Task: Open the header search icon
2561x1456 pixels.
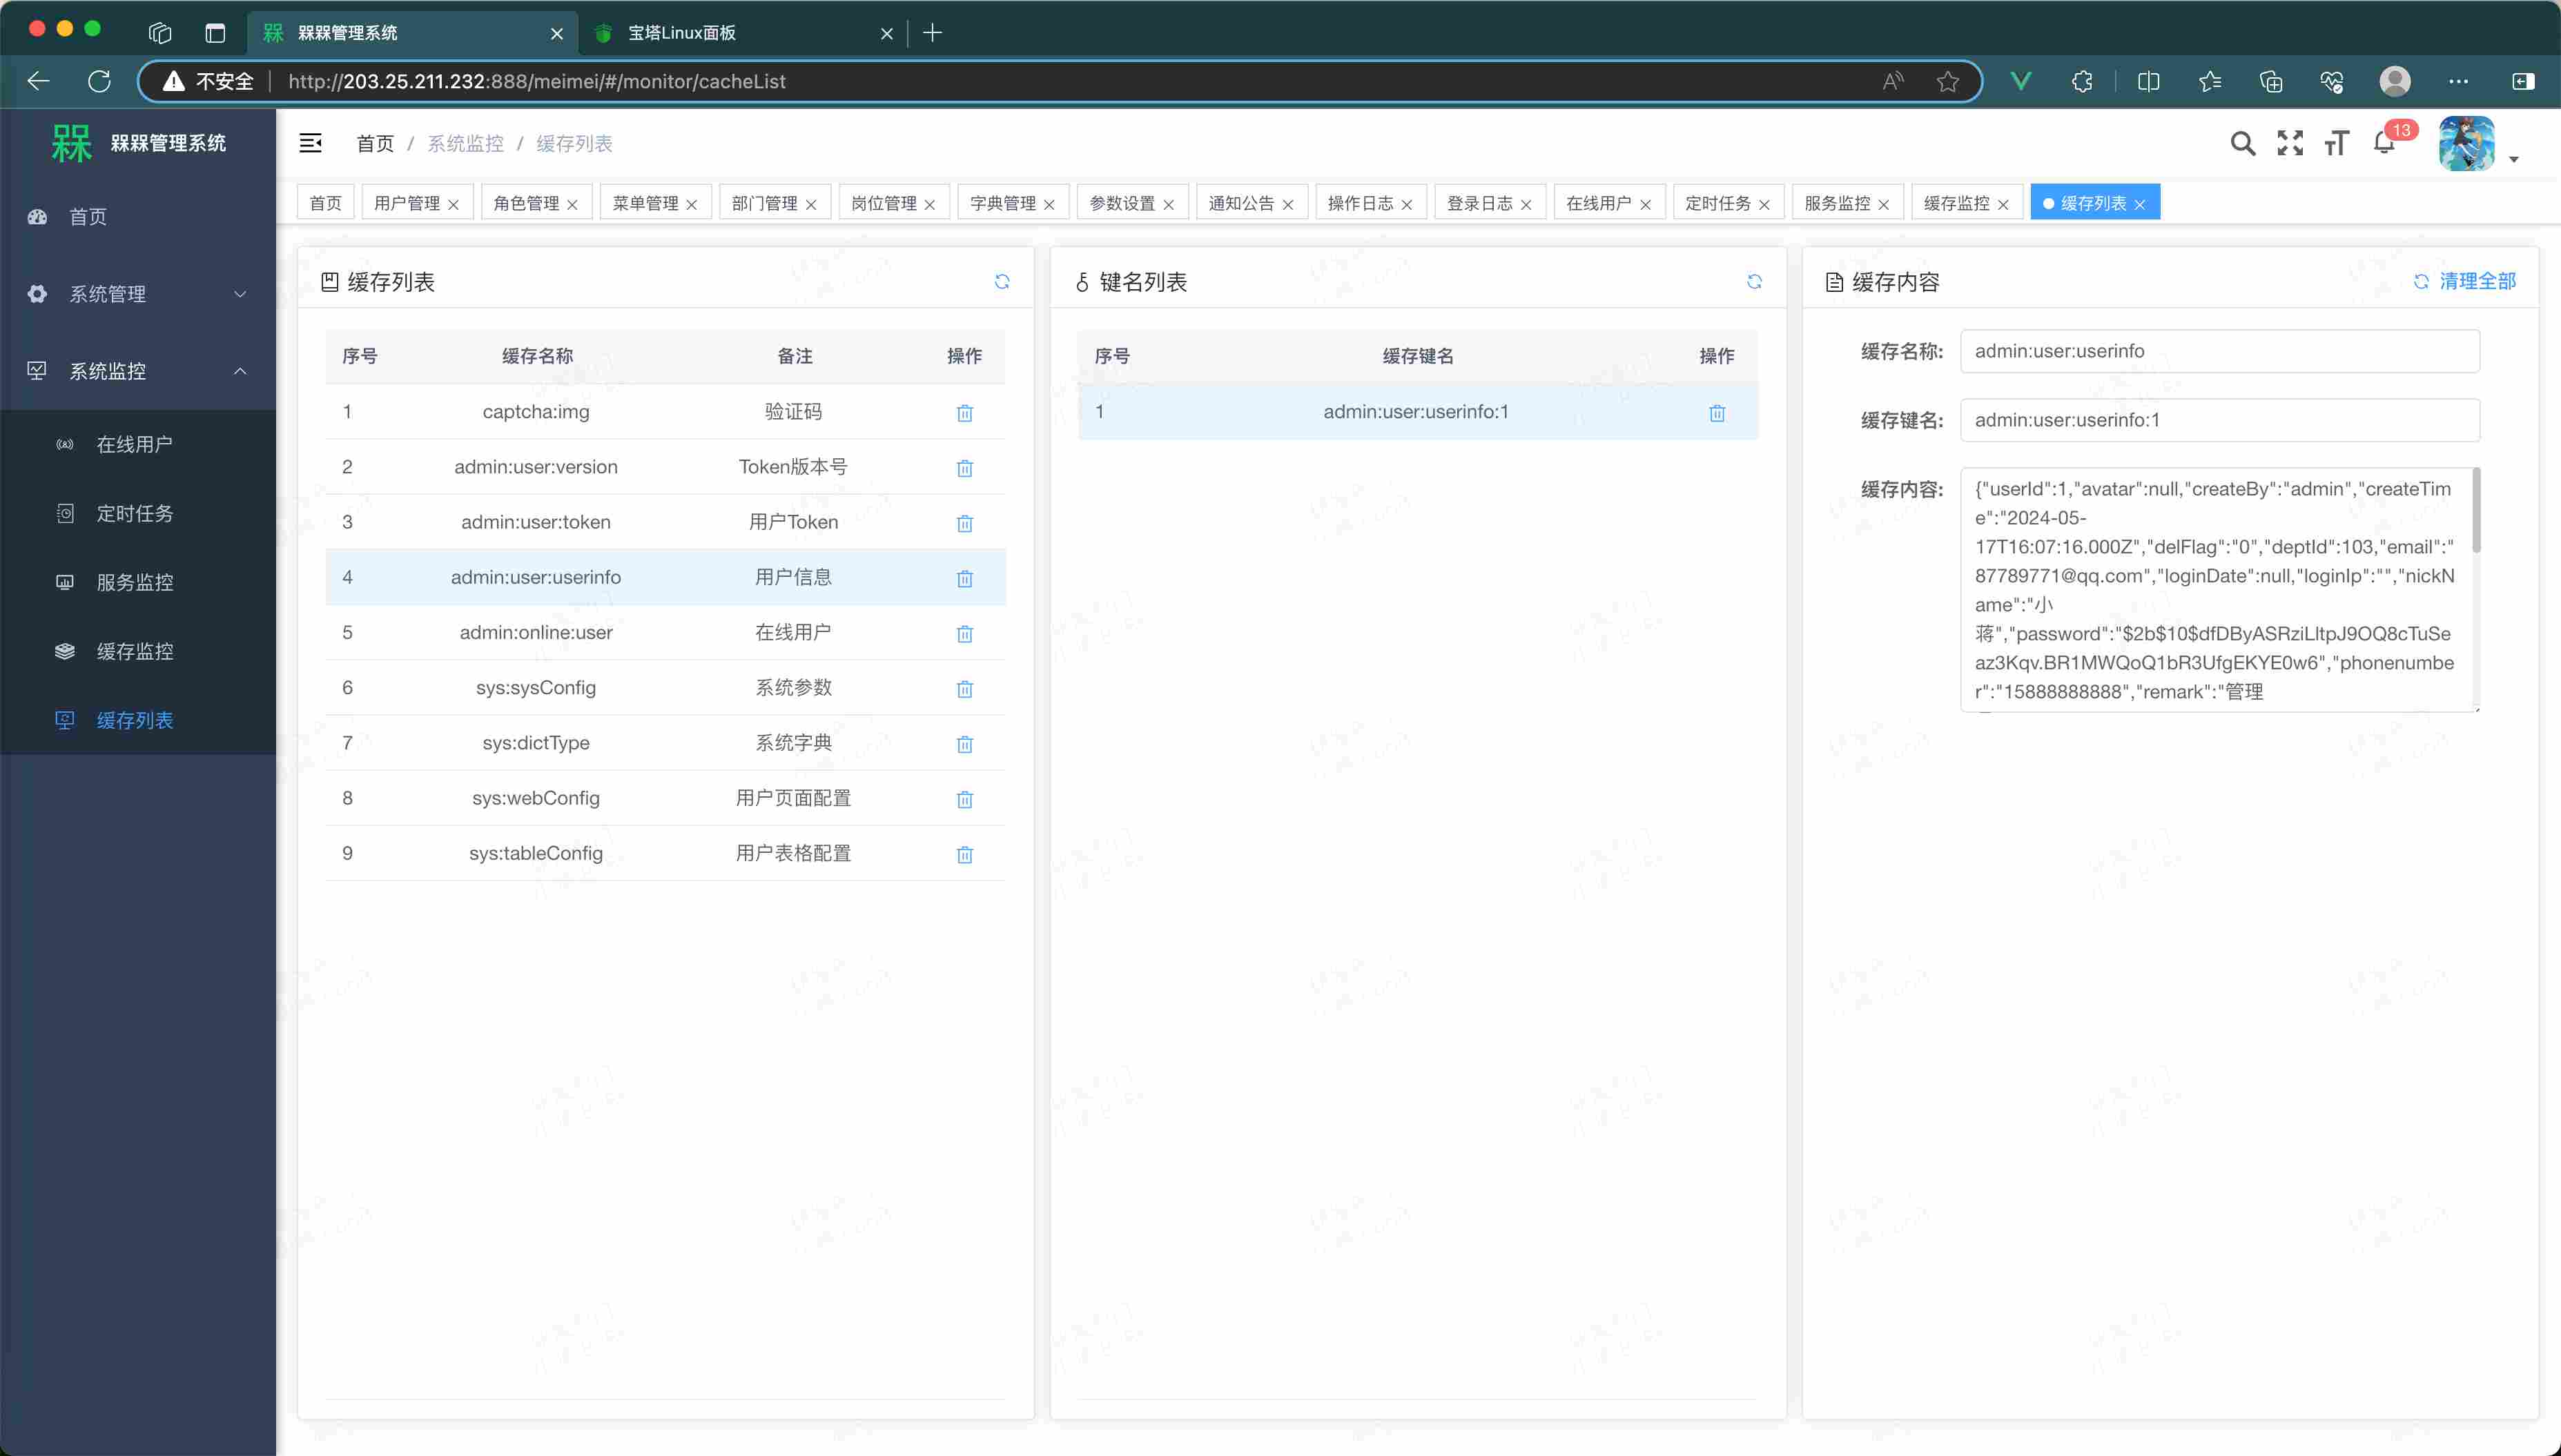Action: click(x=2243, y=144)
